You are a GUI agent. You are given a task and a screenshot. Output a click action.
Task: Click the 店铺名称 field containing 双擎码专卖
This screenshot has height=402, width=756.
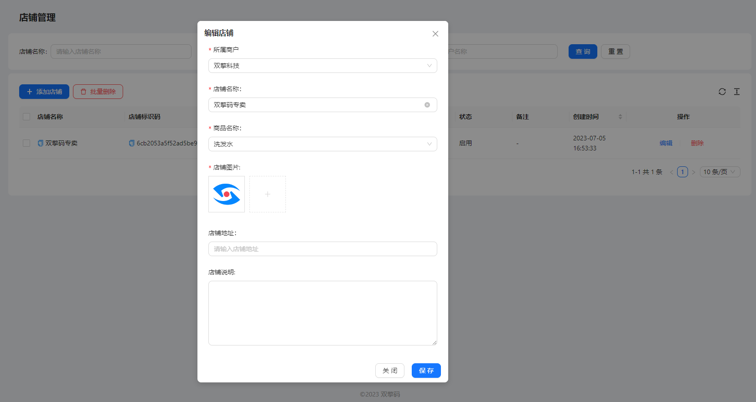323,105
